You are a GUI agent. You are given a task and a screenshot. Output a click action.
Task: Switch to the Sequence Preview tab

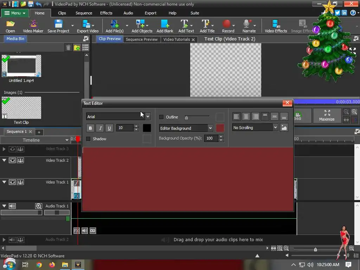click(x=142, y=39)
